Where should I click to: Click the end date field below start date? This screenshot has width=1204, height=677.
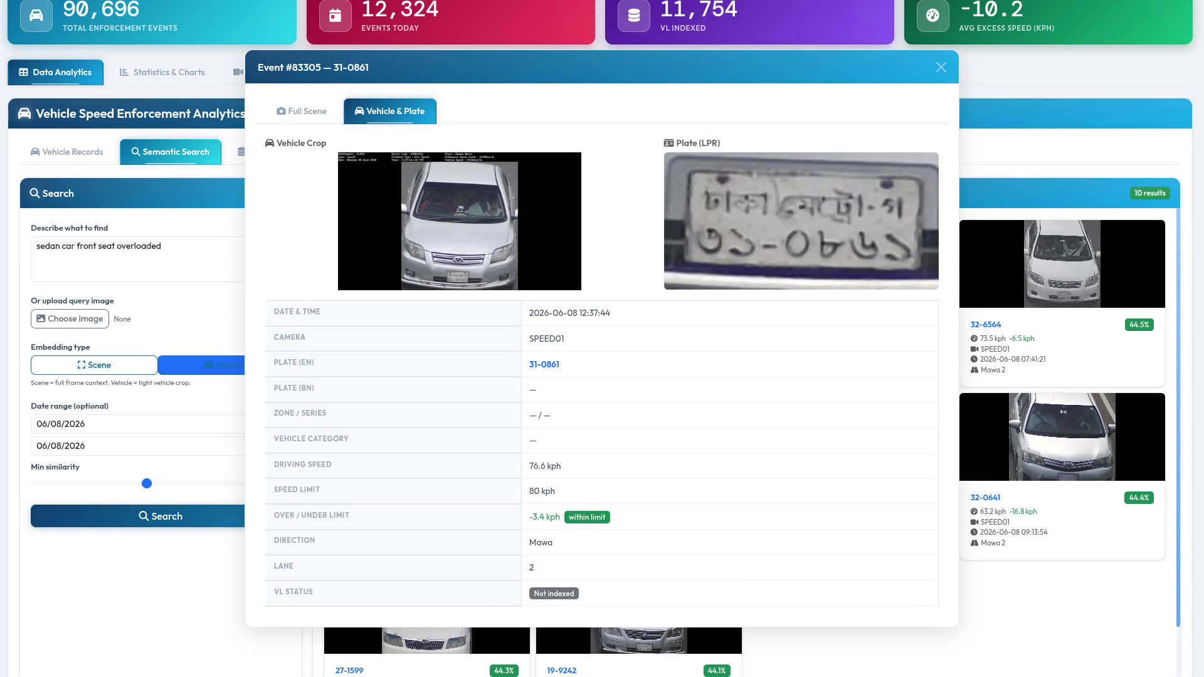pos(138,446)
